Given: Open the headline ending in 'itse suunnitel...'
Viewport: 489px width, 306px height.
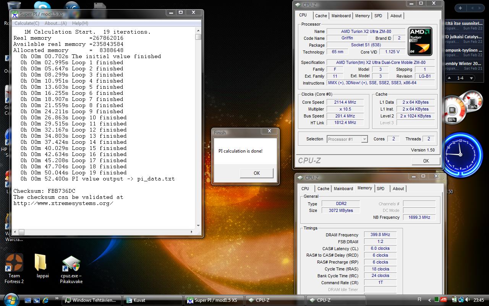Looking at the screenshot, I should coord(463,23).
